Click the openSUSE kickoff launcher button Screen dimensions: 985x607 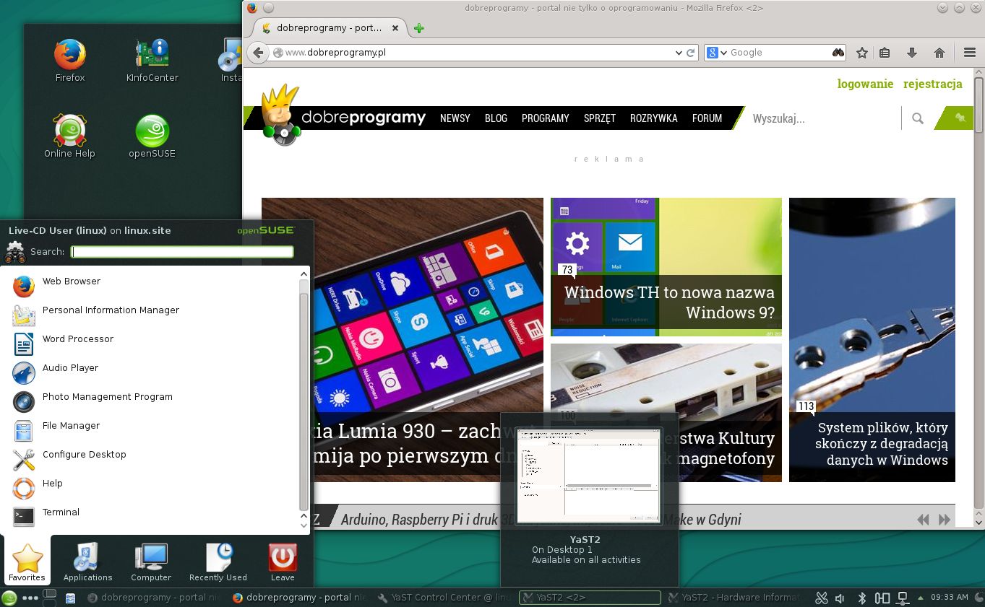[9, 598]
